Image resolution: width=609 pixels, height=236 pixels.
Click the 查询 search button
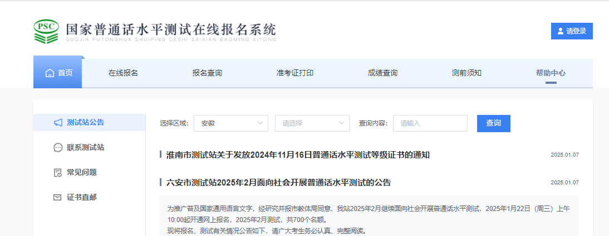tap(494, 123)
